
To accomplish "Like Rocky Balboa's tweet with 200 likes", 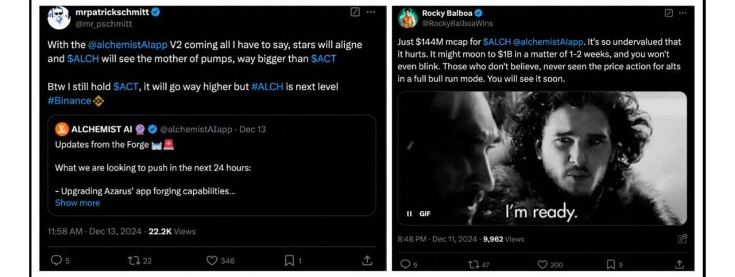I will click(543, 264).
